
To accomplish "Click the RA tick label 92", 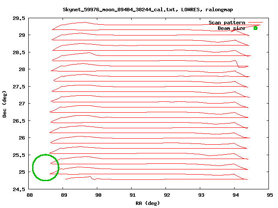I will [x=167, y=195].
